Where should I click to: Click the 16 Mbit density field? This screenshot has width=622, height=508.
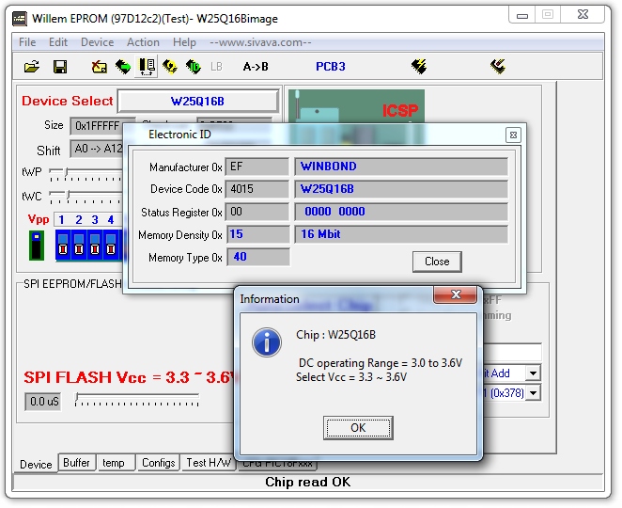[x=401, y=234]
